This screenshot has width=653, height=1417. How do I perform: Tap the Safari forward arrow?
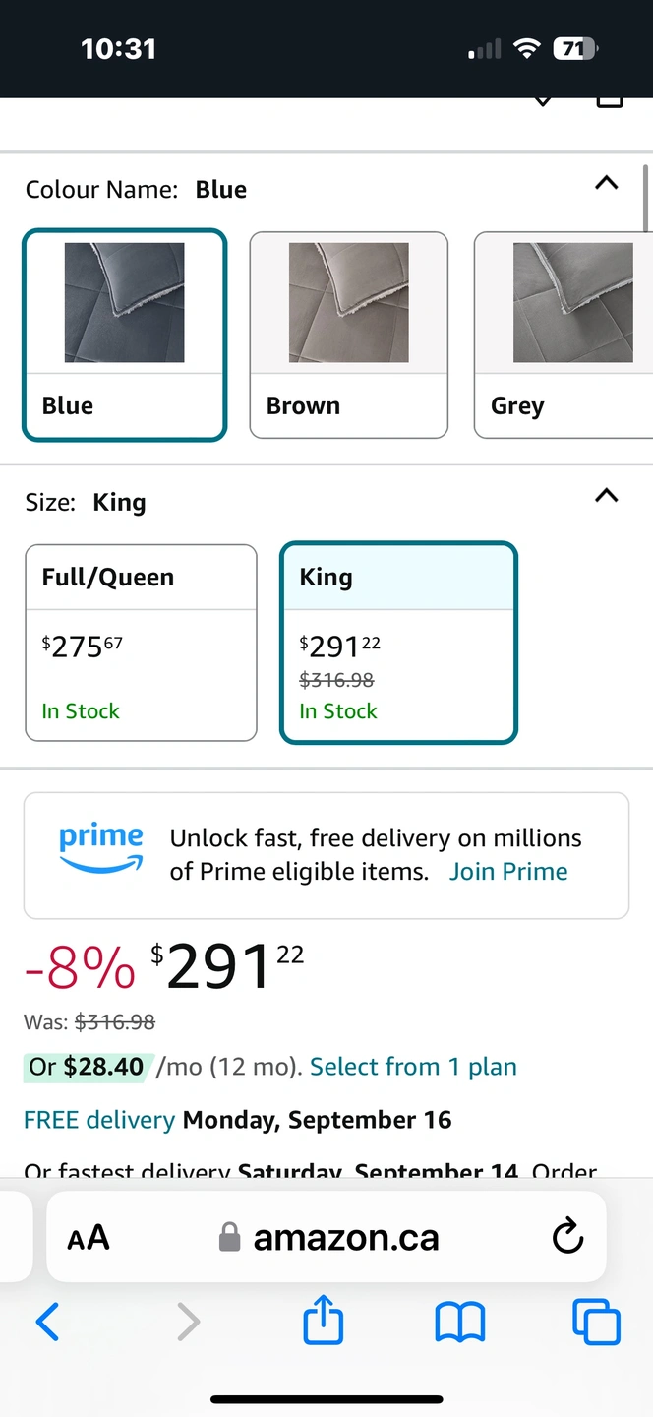(x=188, y=1322)
